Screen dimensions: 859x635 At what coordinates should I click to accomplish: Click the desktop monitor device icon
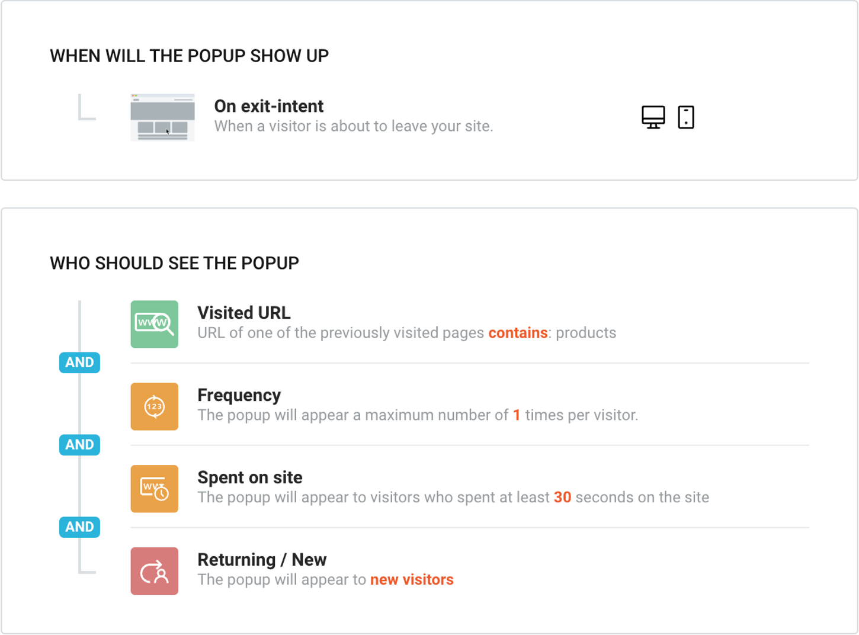click(653, 117)
